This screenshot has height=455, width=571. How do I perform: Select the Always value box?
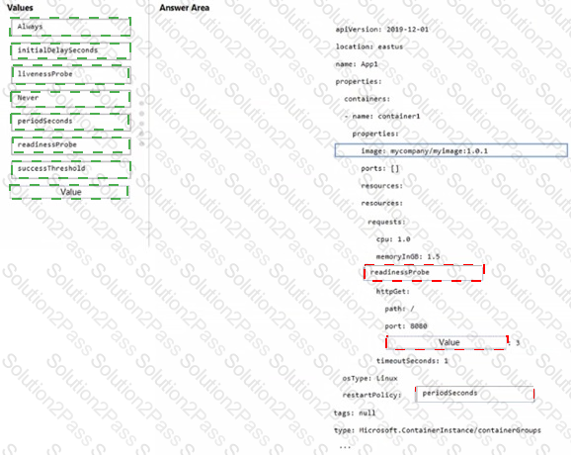tap(70, 27)
